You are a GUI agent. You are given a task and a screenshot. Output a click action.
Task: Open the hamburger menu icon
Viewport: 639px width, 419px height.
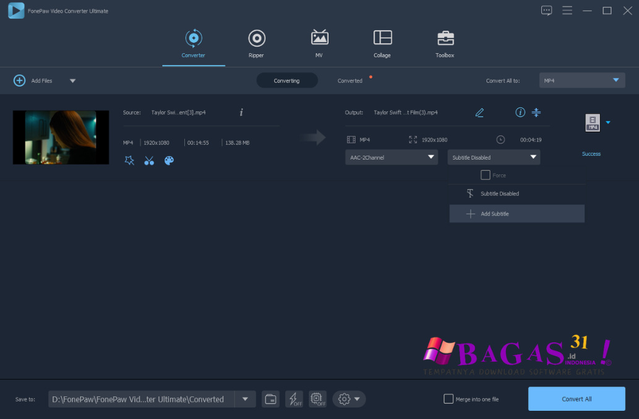pyautogui.click(x=567, y=11)
